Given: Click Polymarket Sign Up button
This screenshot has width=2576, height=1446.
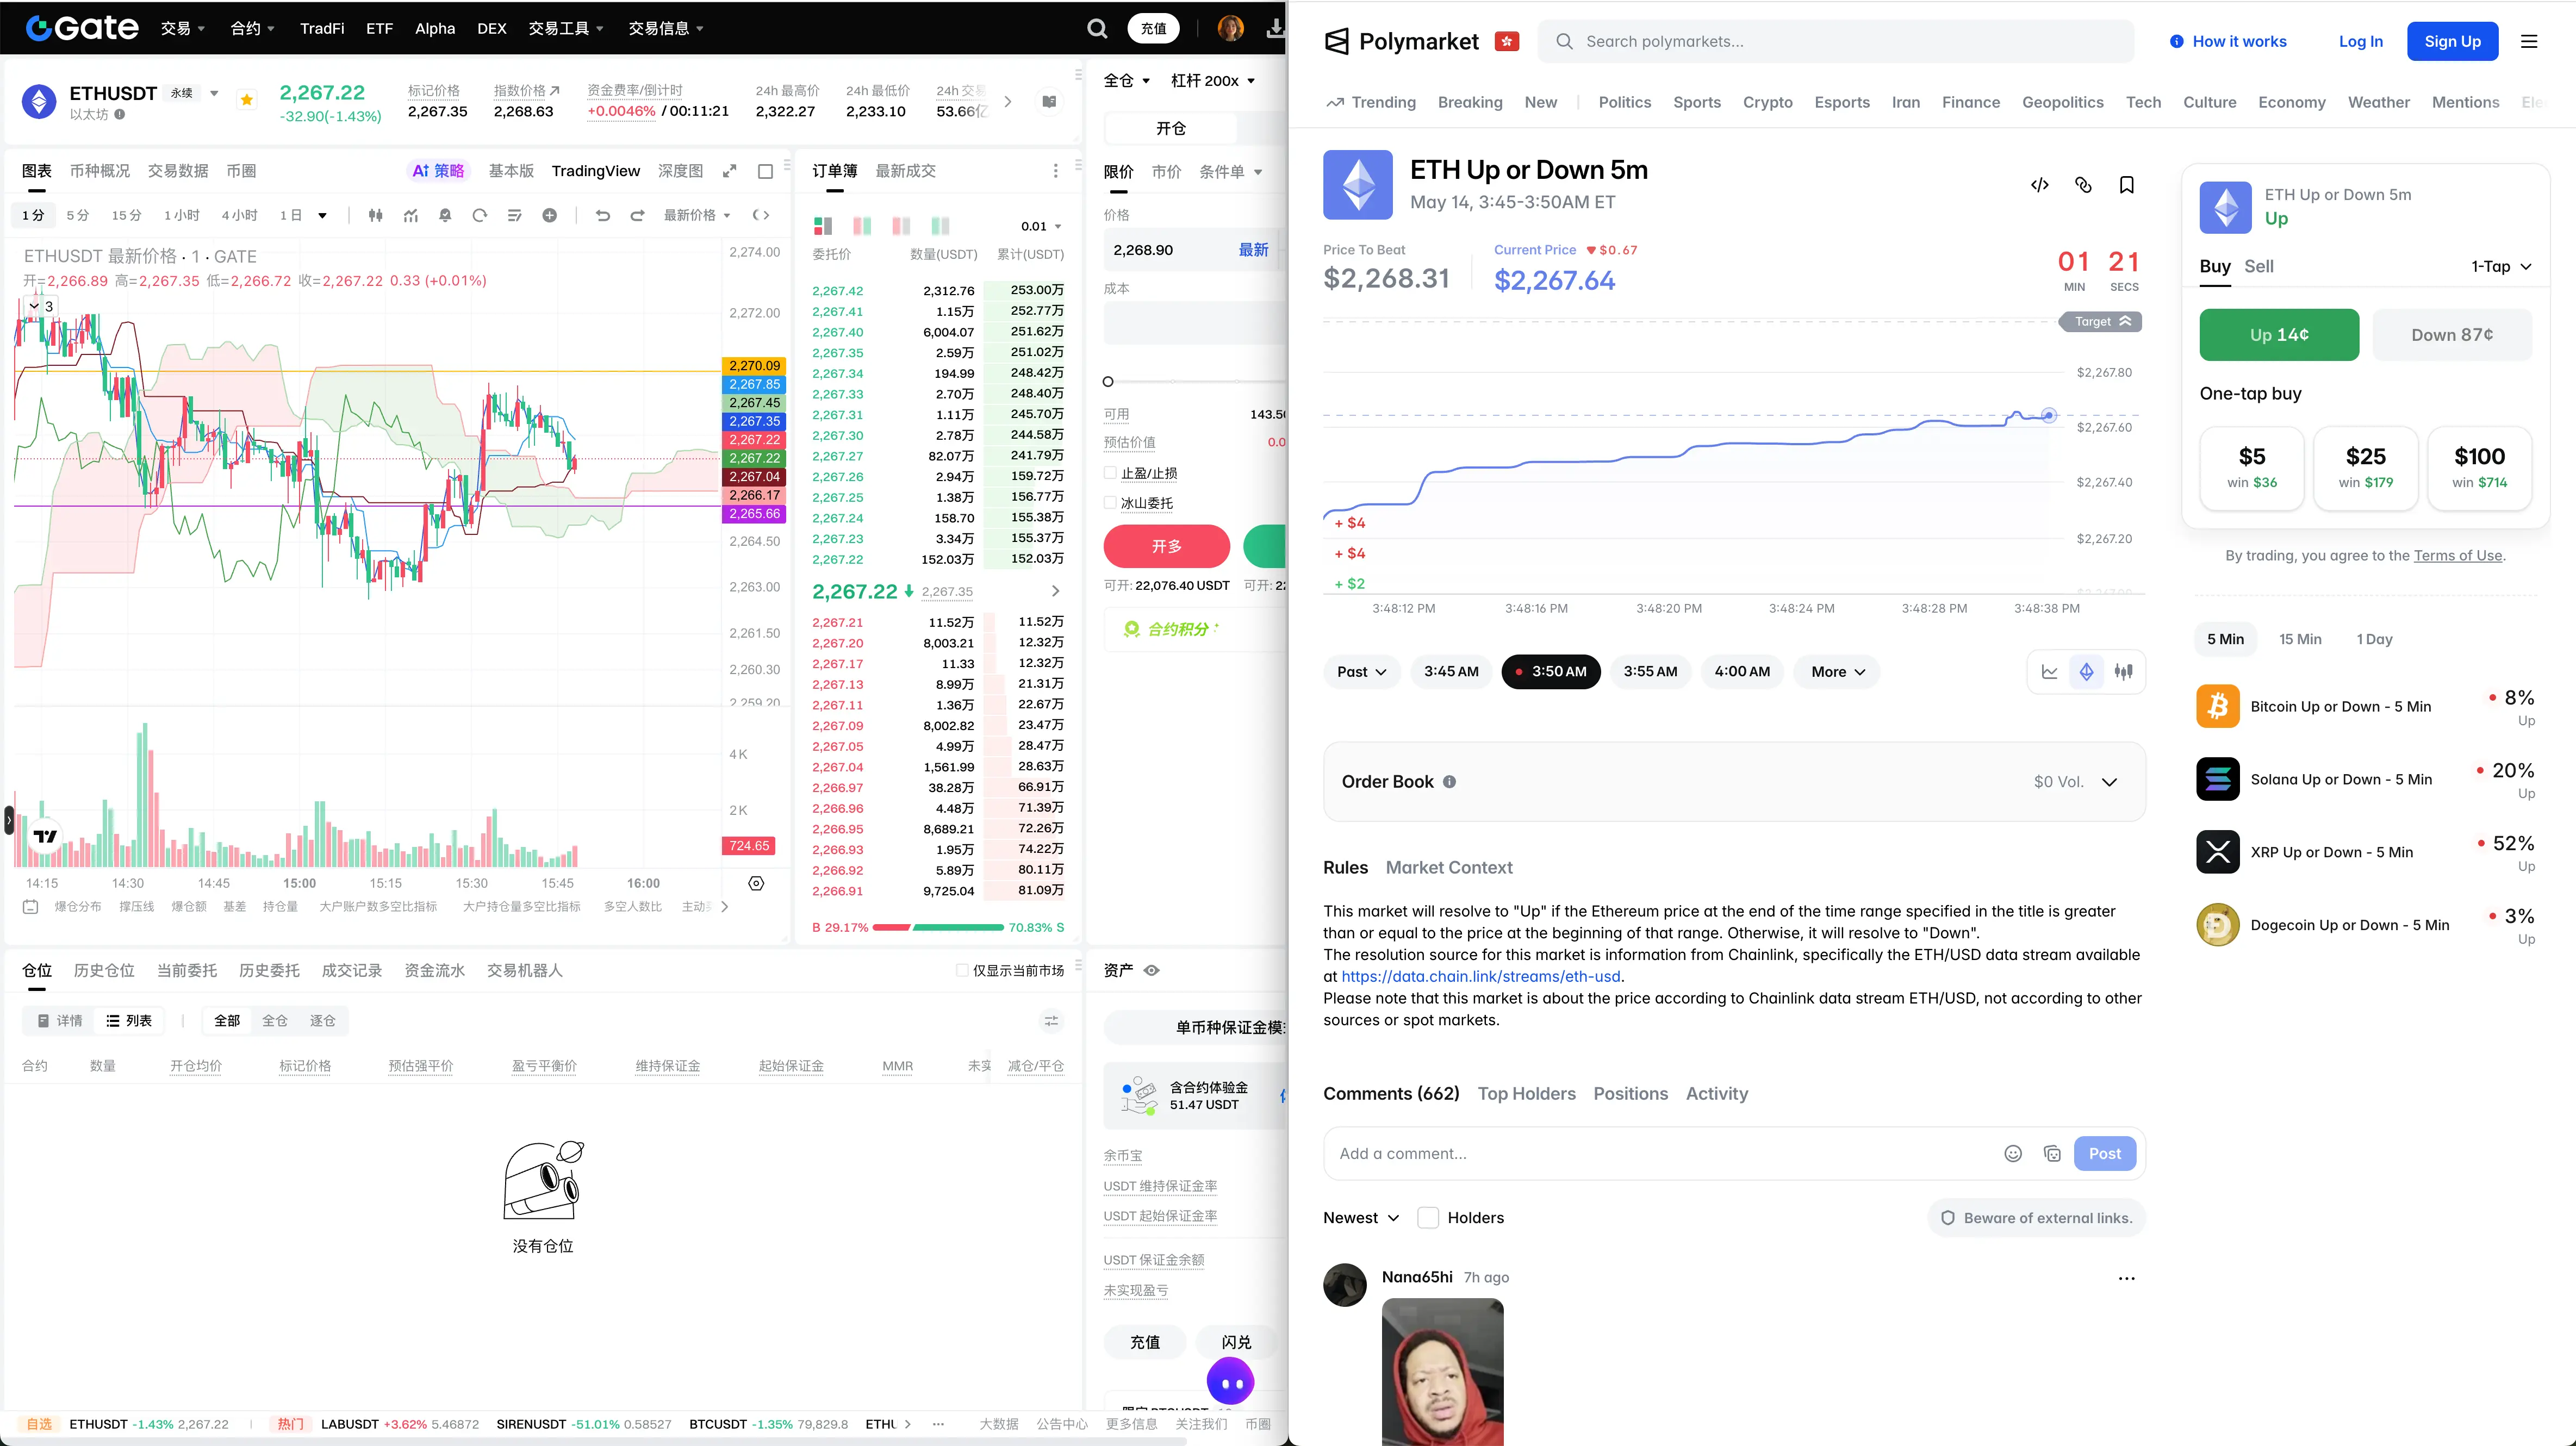Looking at the screenshot, I should click(2452, 42).
